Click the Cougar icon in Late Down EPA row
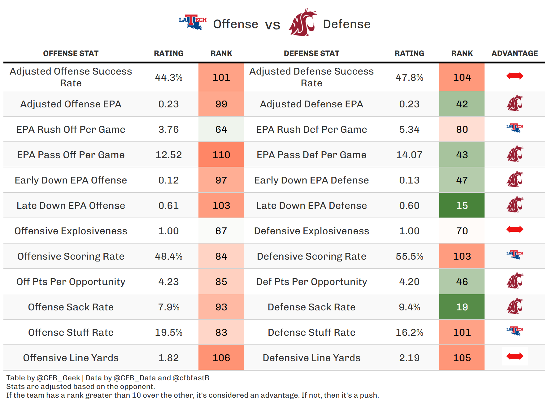The width and height of the screenshot is (548, 406). [x=515, y=205]
